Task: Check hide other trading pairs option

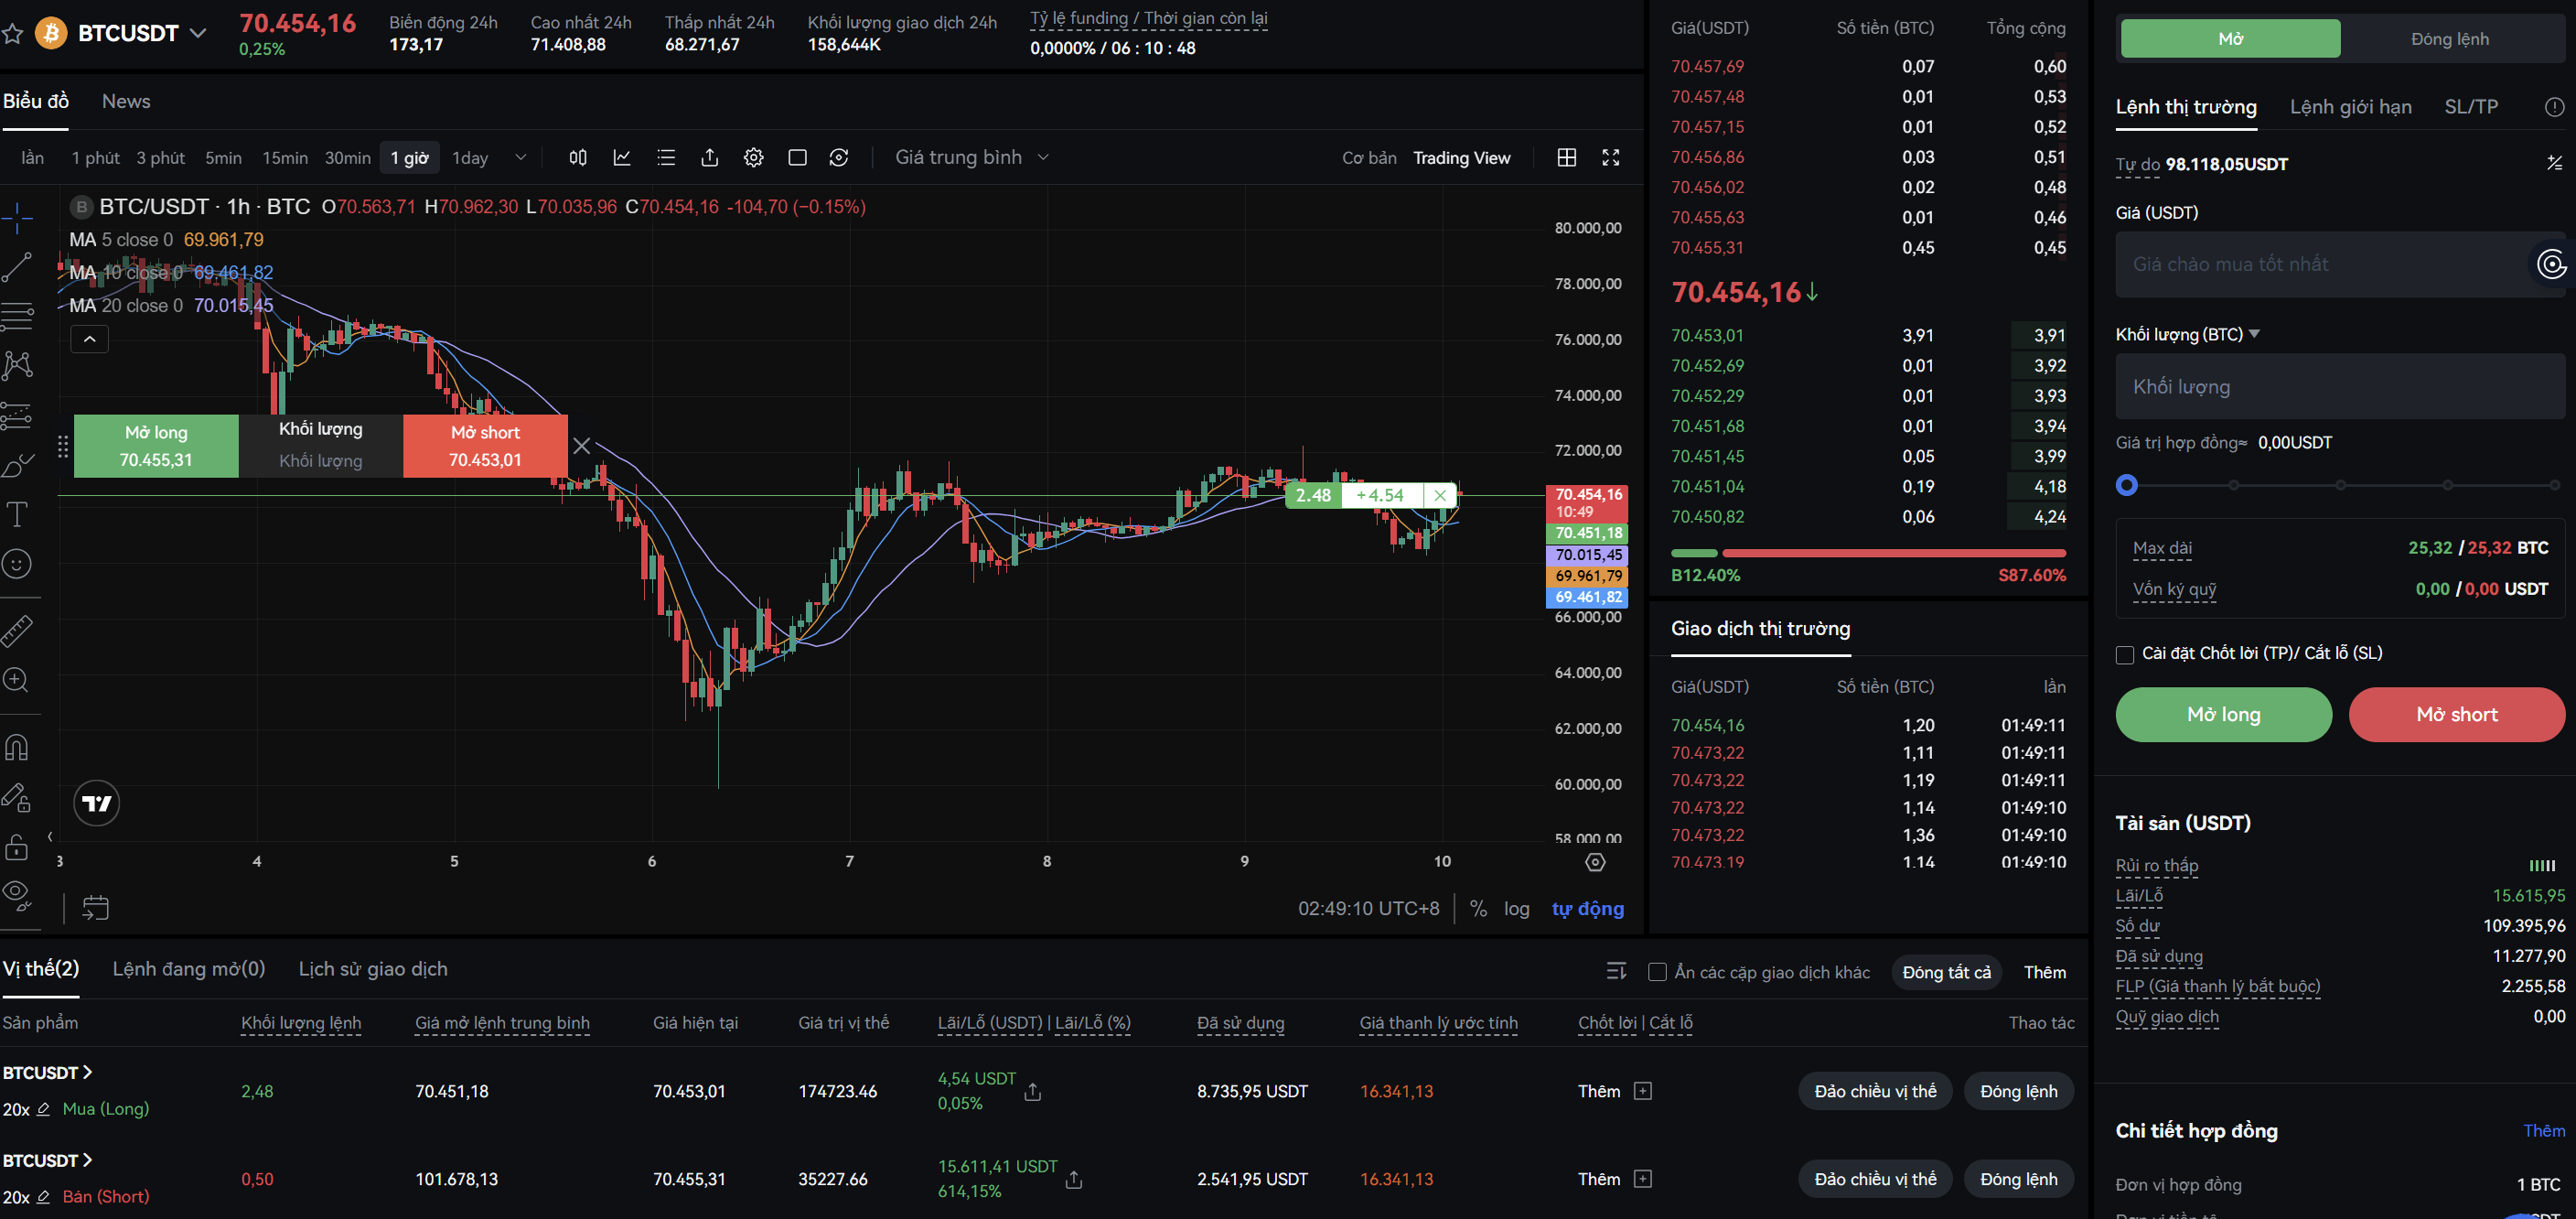Action: (x=1657, y=972)
